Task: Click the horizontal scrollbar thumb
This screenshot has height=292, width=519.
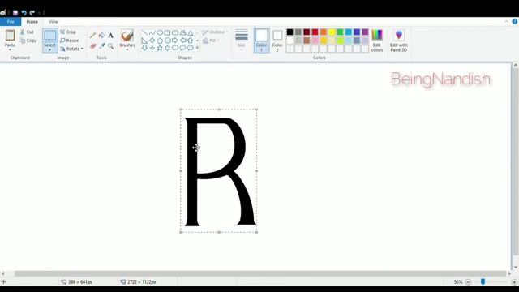Action: (259, 274)
